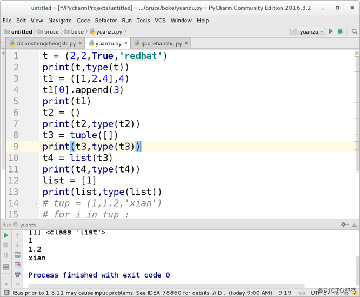Viewport: 360px width, 297px height.
Task: Click the Pause output icon in Run panel
Action: [x=6, y=255]
